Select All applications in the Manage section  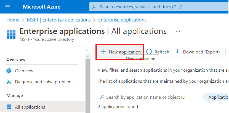(42, 107)
